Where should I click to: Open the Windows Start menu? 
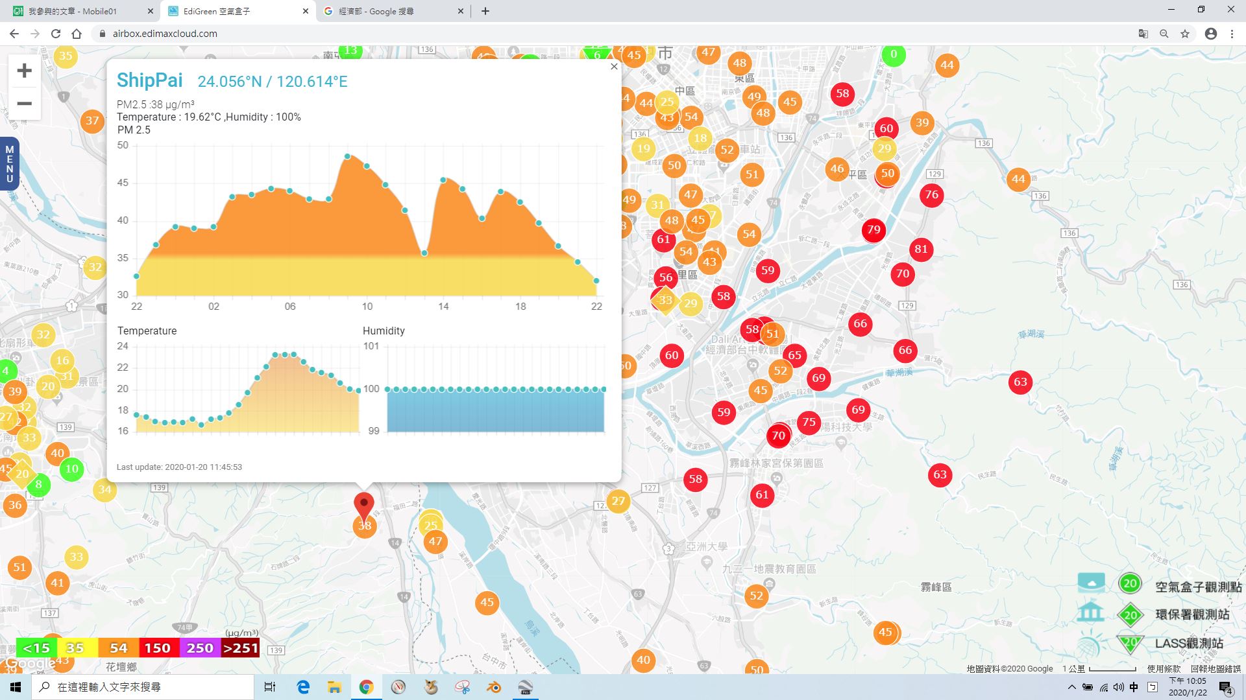pos(16,687)
